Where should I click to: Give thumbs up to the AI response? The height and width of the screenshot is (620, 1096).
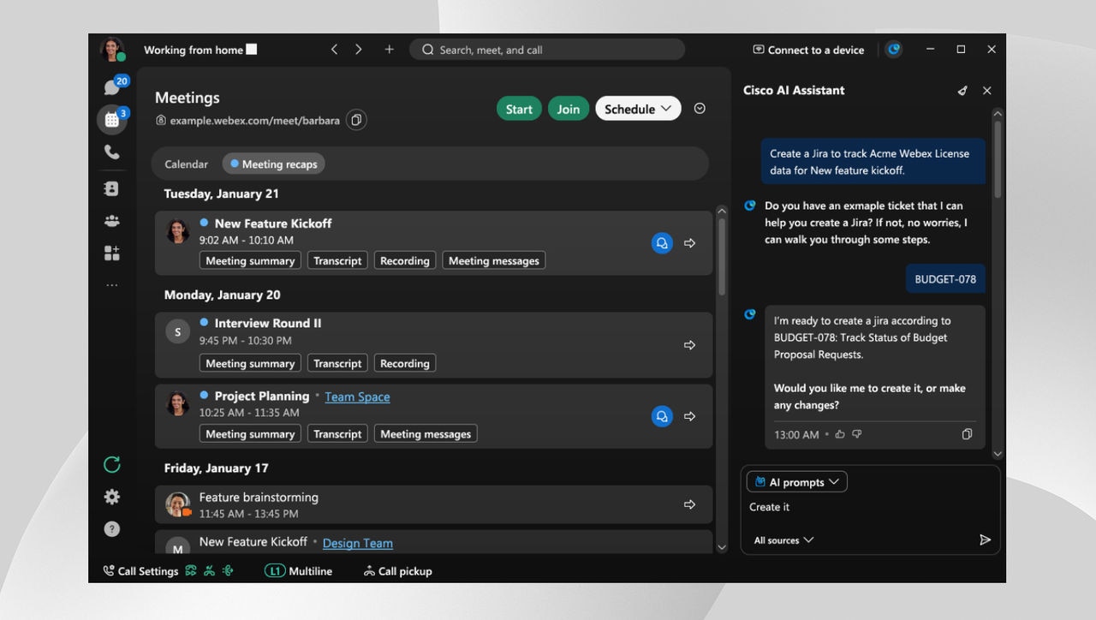[840, 434]
